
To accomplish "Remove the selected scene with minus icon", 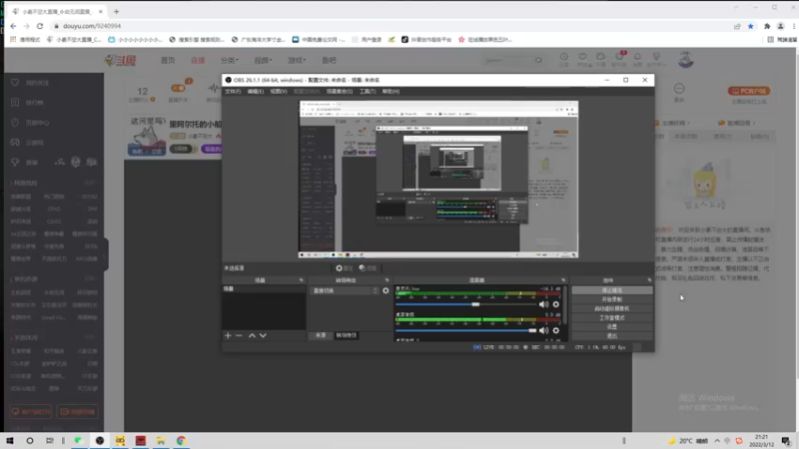I will click(239, 335).
